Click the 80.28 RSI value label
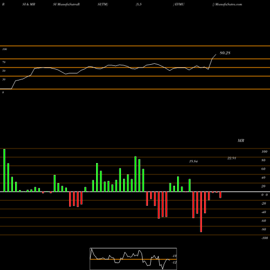This screenshot has height=270, width=270. pyautogui.click(x=225, y=53)
